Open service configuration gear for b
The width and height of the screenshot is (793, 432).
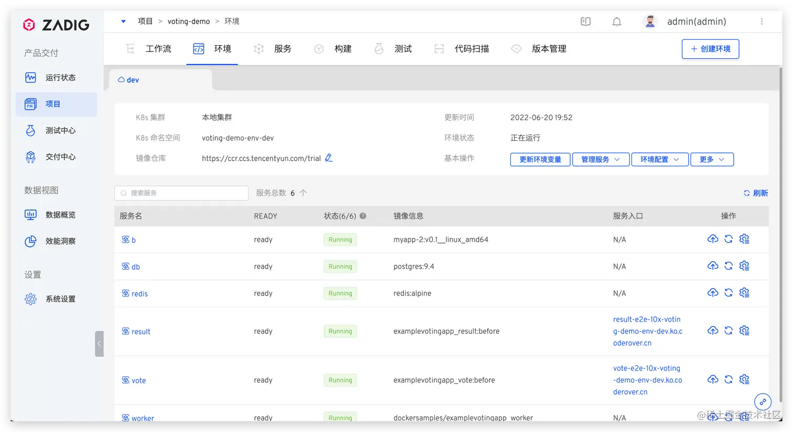(x=744, y=239)
